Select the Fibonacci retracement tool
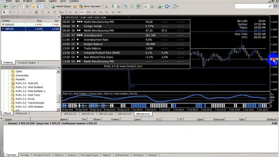 [x=42, y=12]
